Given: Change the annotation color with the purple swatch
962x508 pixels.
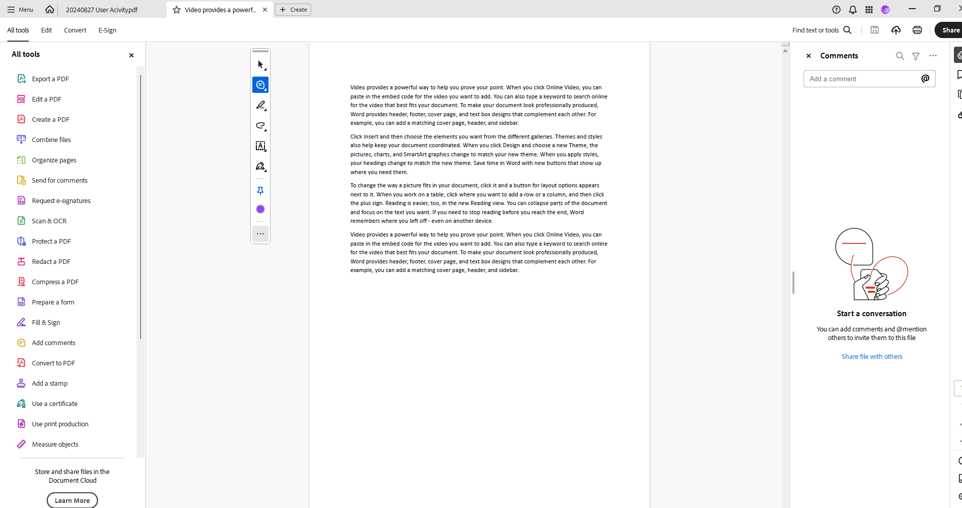Looking at the screenshot, I should pyautogui.click(x=260, y=209).
